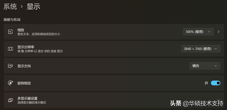Click the 旋转锁定 row label
Image resolution: width=227 pixels, height=110 pixels.
(x=24, y=83)
